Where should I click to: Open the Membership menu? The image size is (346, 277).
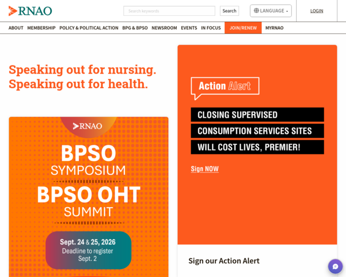(41, 28)
